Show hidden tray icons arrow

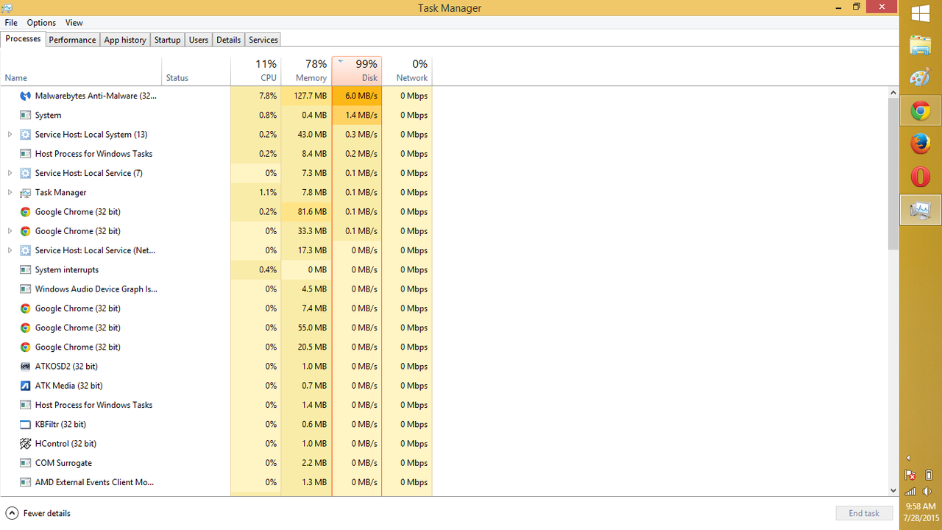pyautogui.click(x=908, y=459)
